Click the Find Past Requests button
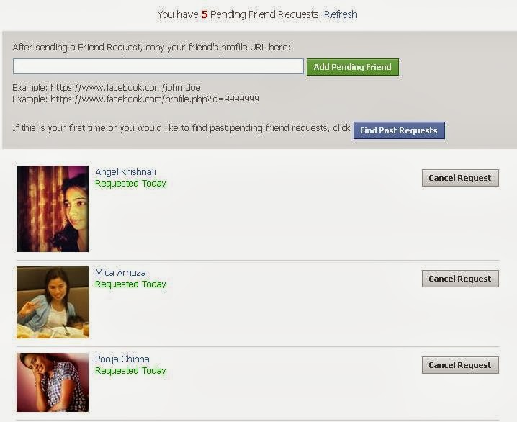Screen dimensions: 517x422 pyautogui.click(x=399, y=130)
